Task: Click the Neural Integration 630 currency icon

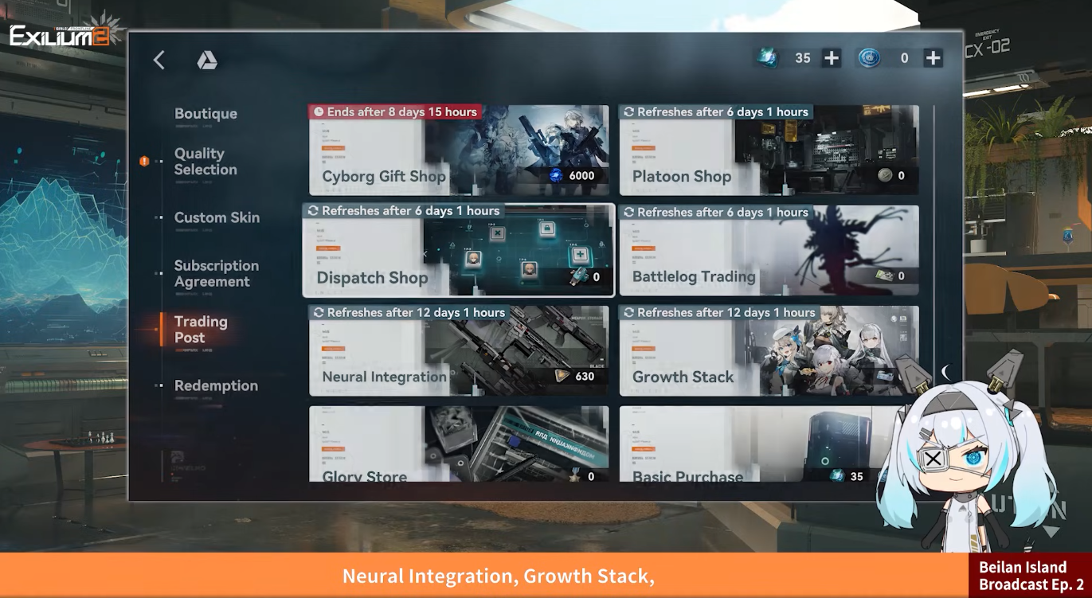Action: coord(562,377)
